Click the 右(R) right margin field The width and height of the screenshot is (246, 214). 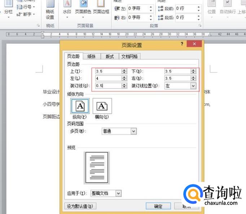pyautogui.click(x=177, y=78)
